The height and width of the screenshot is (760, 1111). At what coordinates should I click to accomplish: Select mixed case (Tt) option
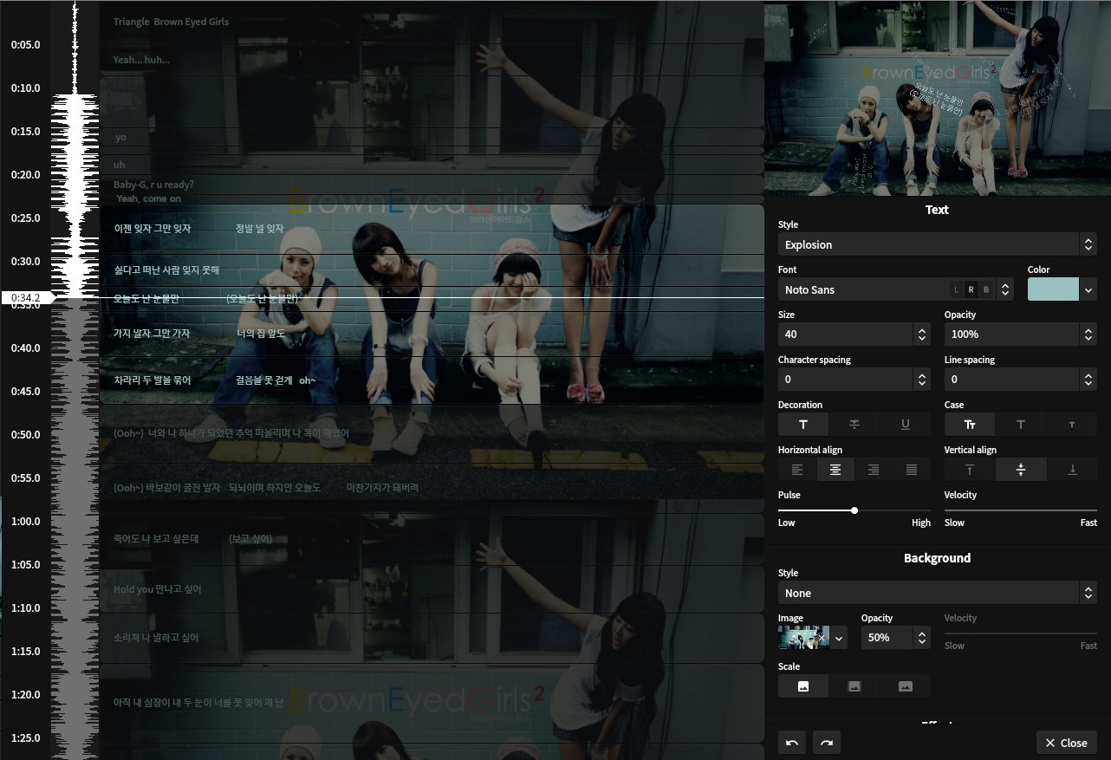(970, 425)
